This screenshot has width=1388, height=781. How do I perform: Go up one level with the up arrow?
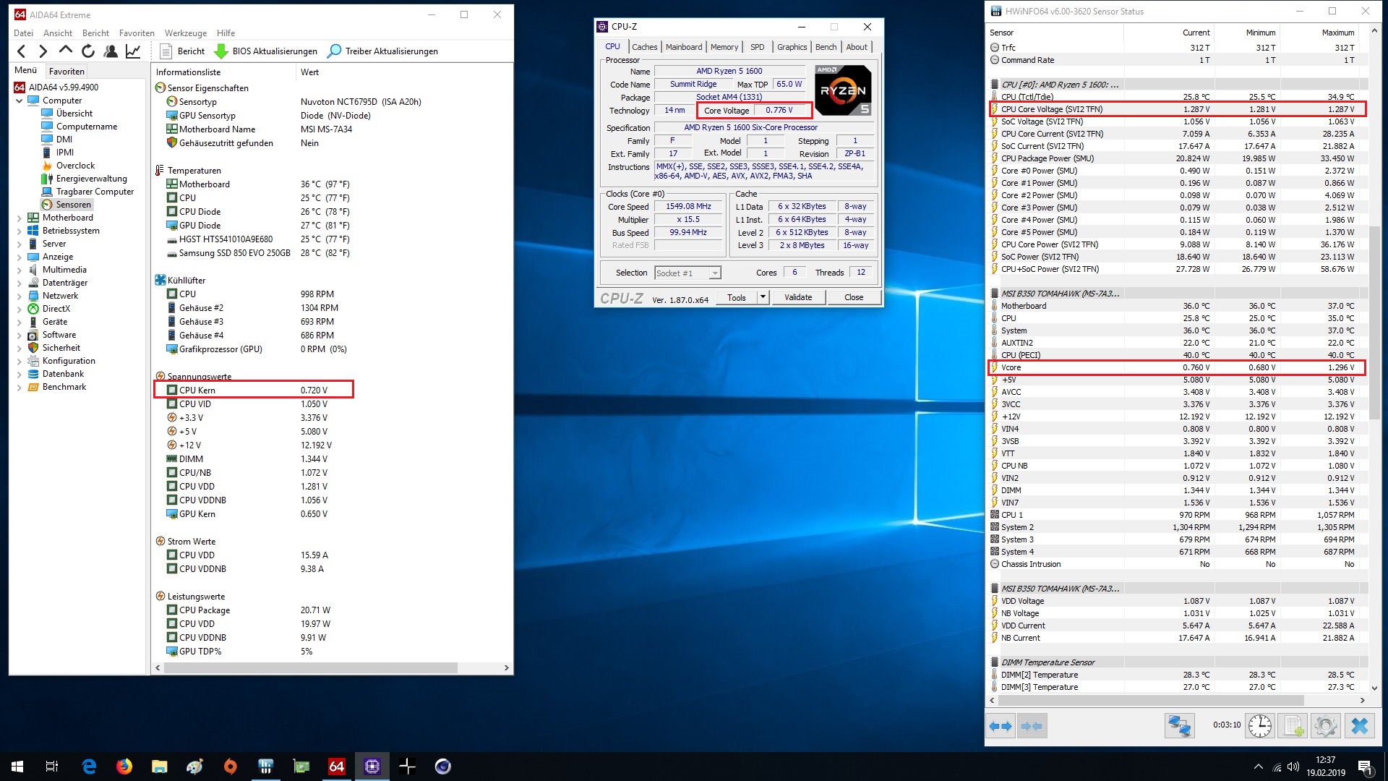[66, 51]
